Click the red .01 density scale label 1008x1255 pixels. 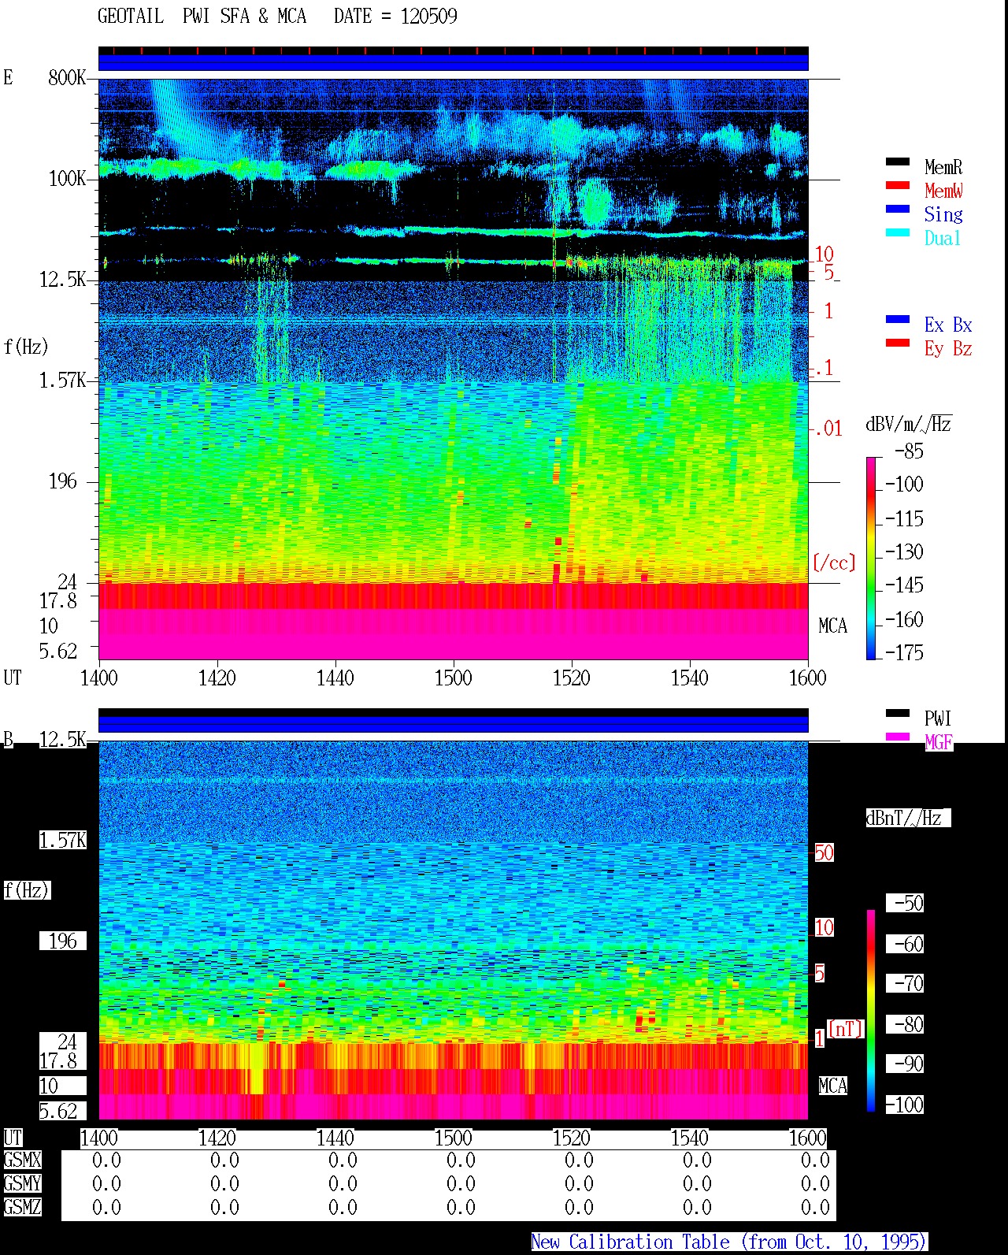pos(828,429)
